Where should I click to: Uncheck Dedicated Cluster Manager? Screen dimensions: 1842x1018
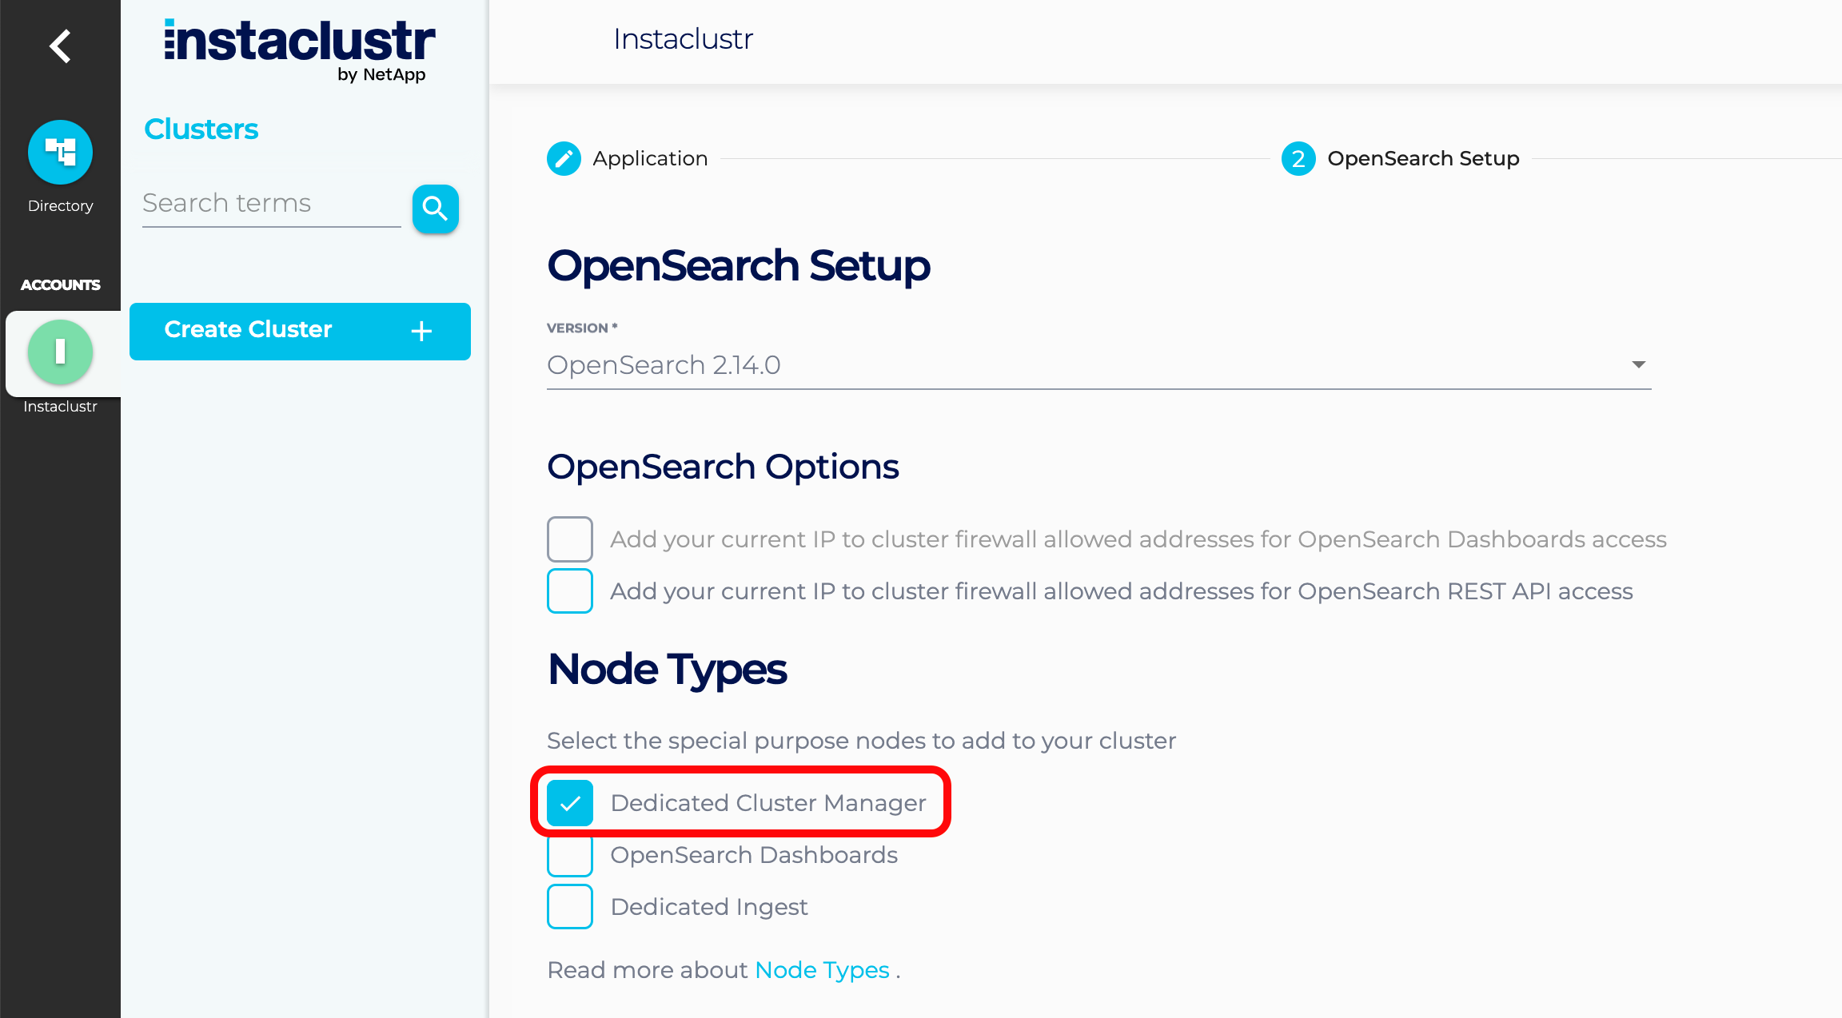(569, 802)
